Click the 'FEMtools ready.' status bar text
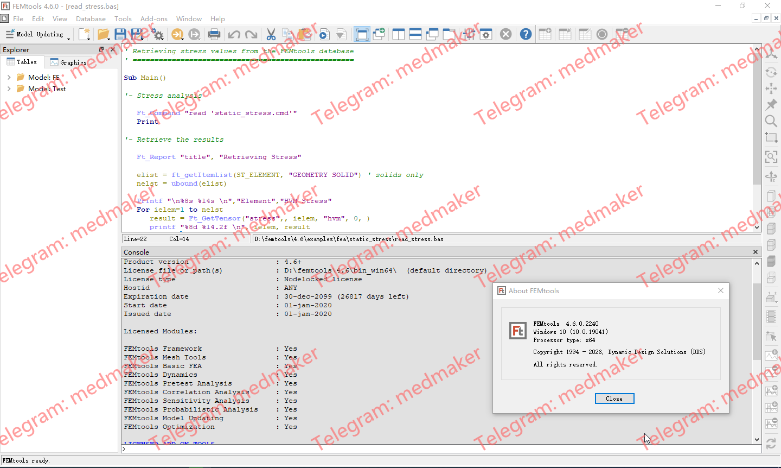 click(26, 460)
